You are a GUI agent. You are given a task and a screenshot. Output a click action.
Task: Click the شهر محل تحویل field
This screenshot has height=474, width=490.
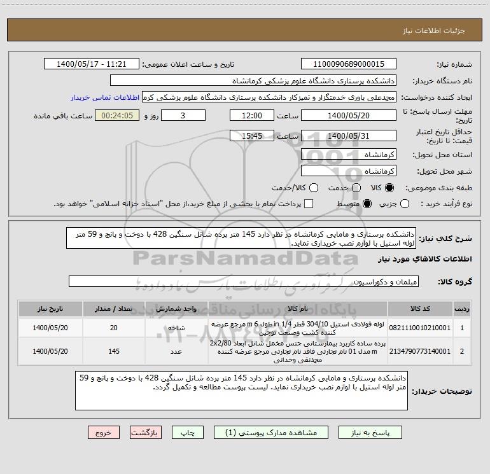point(349,171)
